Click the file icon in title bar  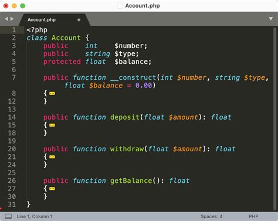click(120, 6)
